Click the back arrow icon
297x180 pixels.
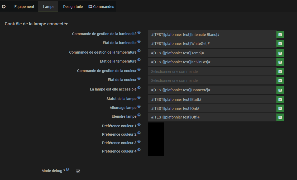point(4,7)
